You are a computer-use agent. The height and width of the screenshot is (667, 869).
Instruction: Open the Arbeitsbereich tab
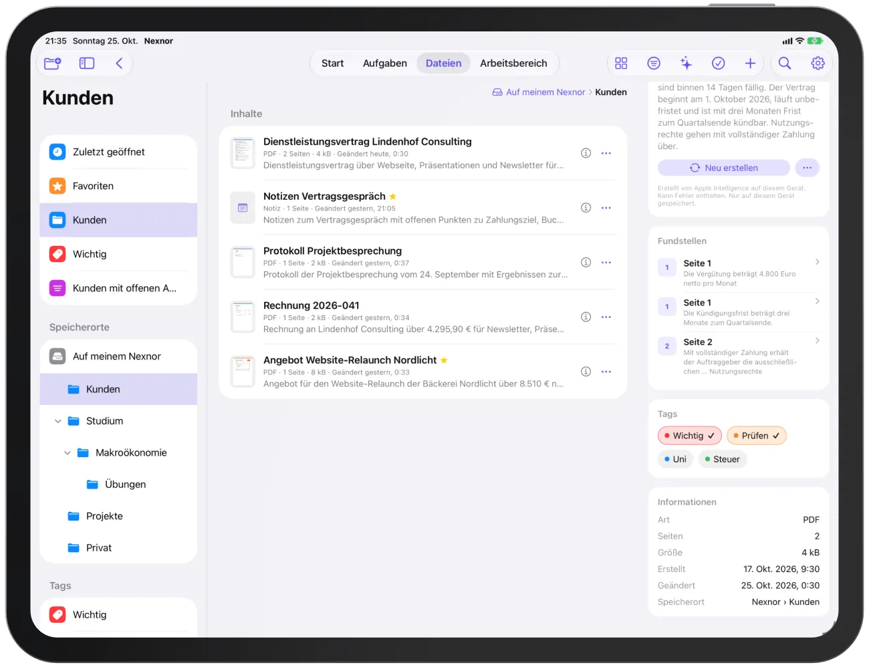tap(513, 63)
